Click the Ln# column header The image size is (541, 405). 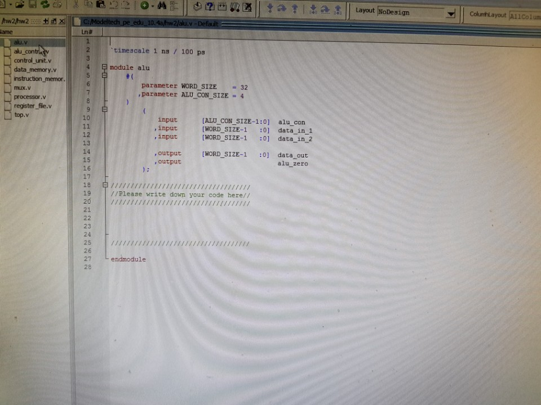coord(87,32)
